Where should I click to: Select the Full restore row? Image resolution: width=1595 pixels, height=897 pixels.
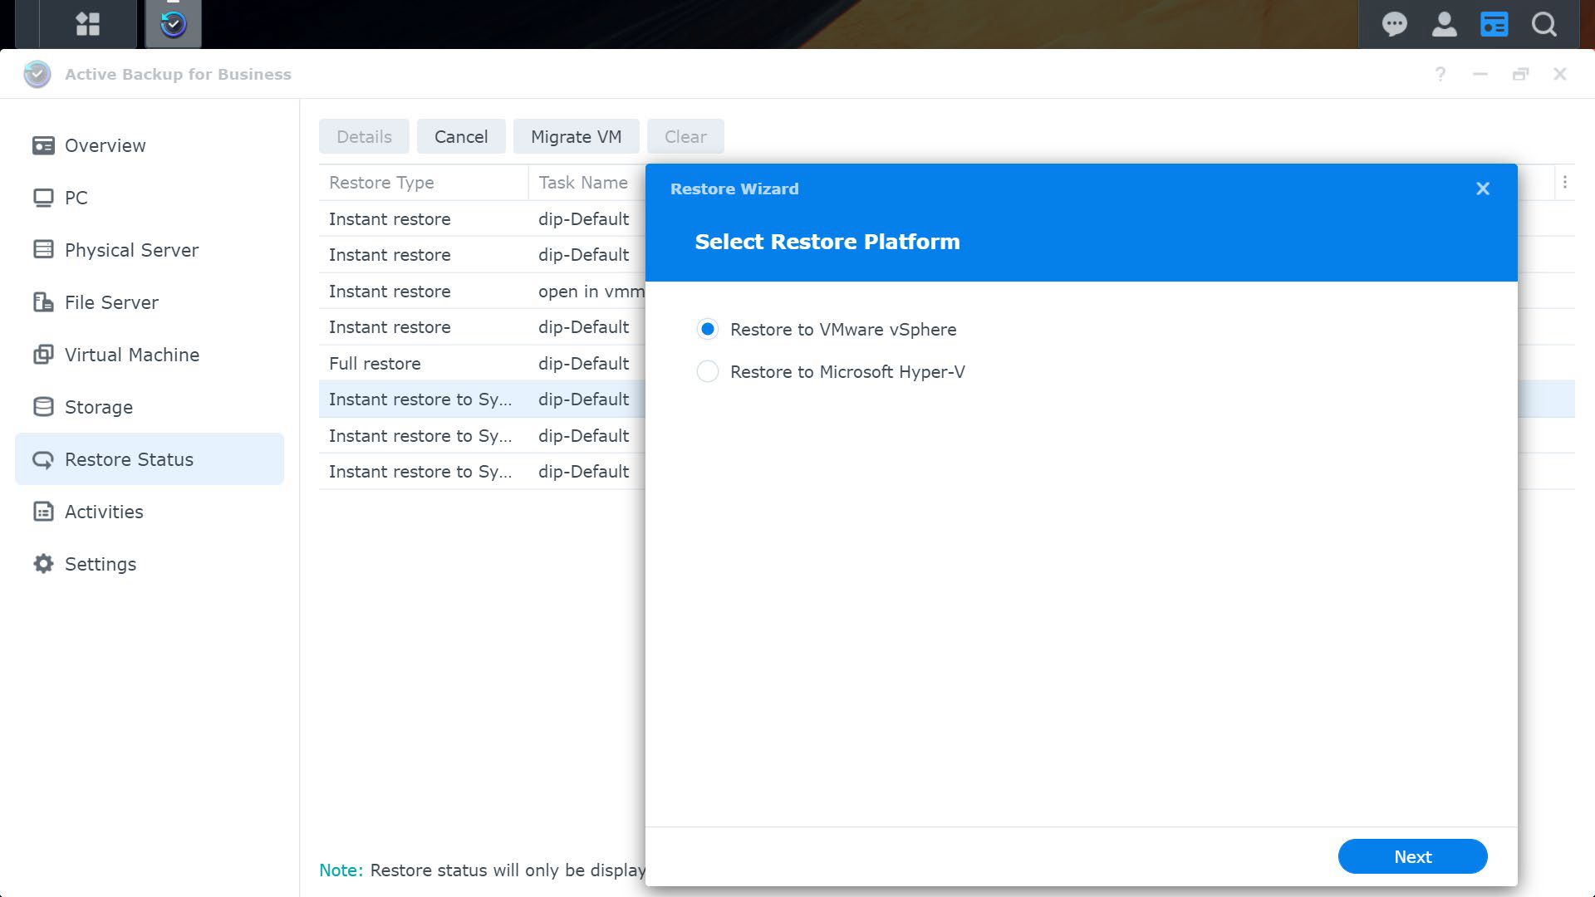[482, 364]
